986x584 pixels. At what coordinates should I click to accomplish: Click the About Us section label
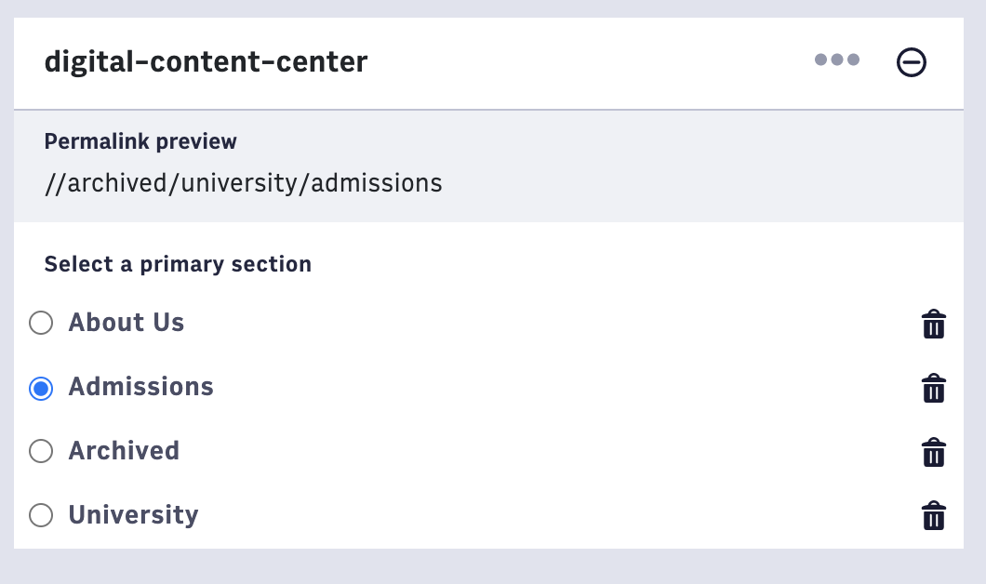pyautogui.click(x=127, y=323)
